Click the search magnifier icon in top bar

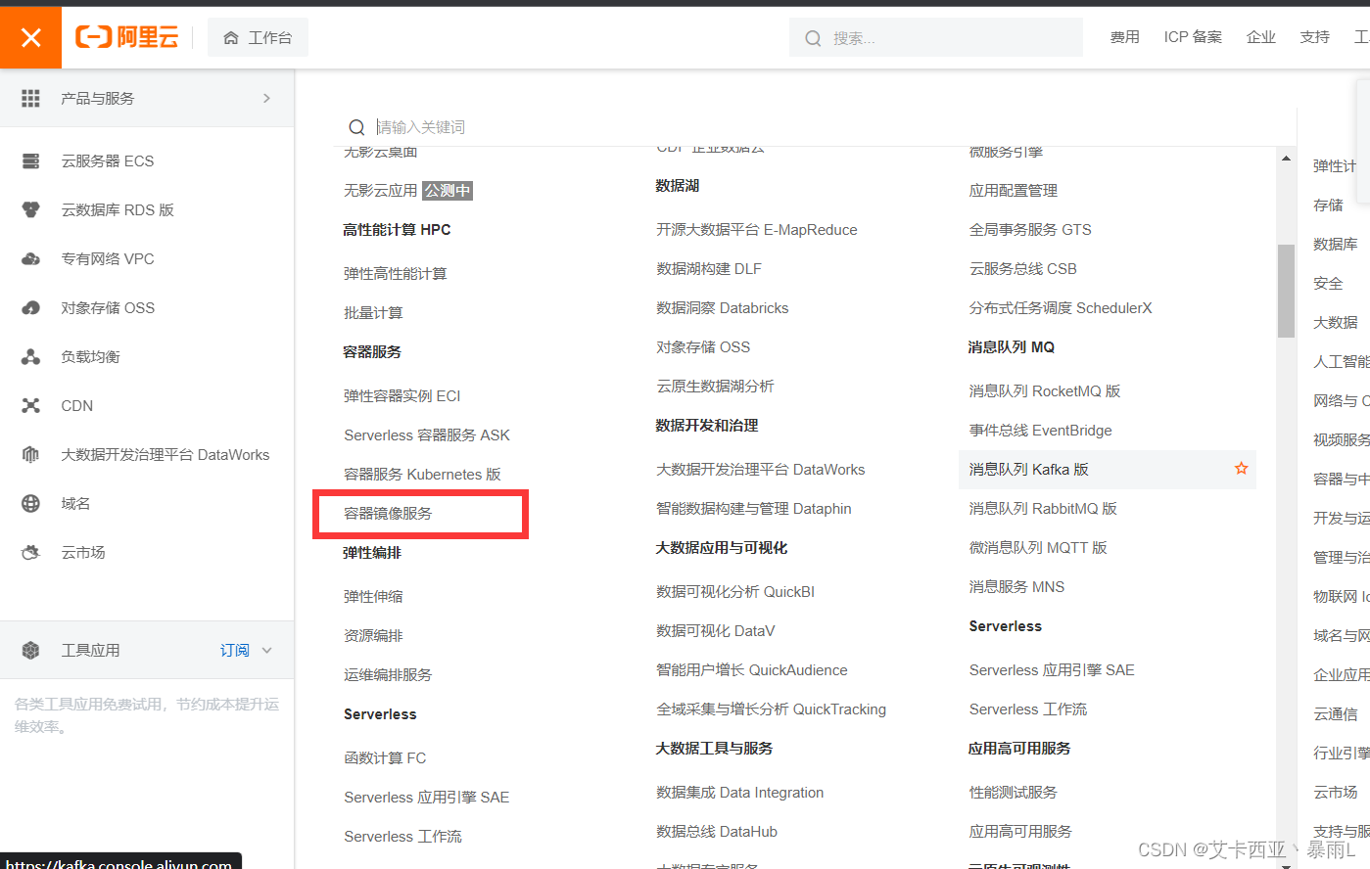pyautogui.click(x=813, y=38)
